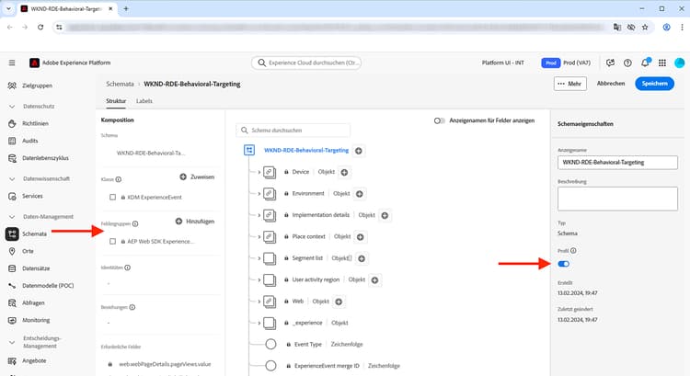Click the plus icon next to User activity region
The image size is (690, 376).
[375, 280]
